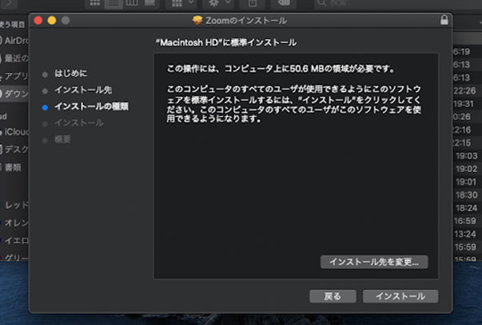Select the はじめに step in installer sidebar
This screenshot has height=325, width=482.
70,74
